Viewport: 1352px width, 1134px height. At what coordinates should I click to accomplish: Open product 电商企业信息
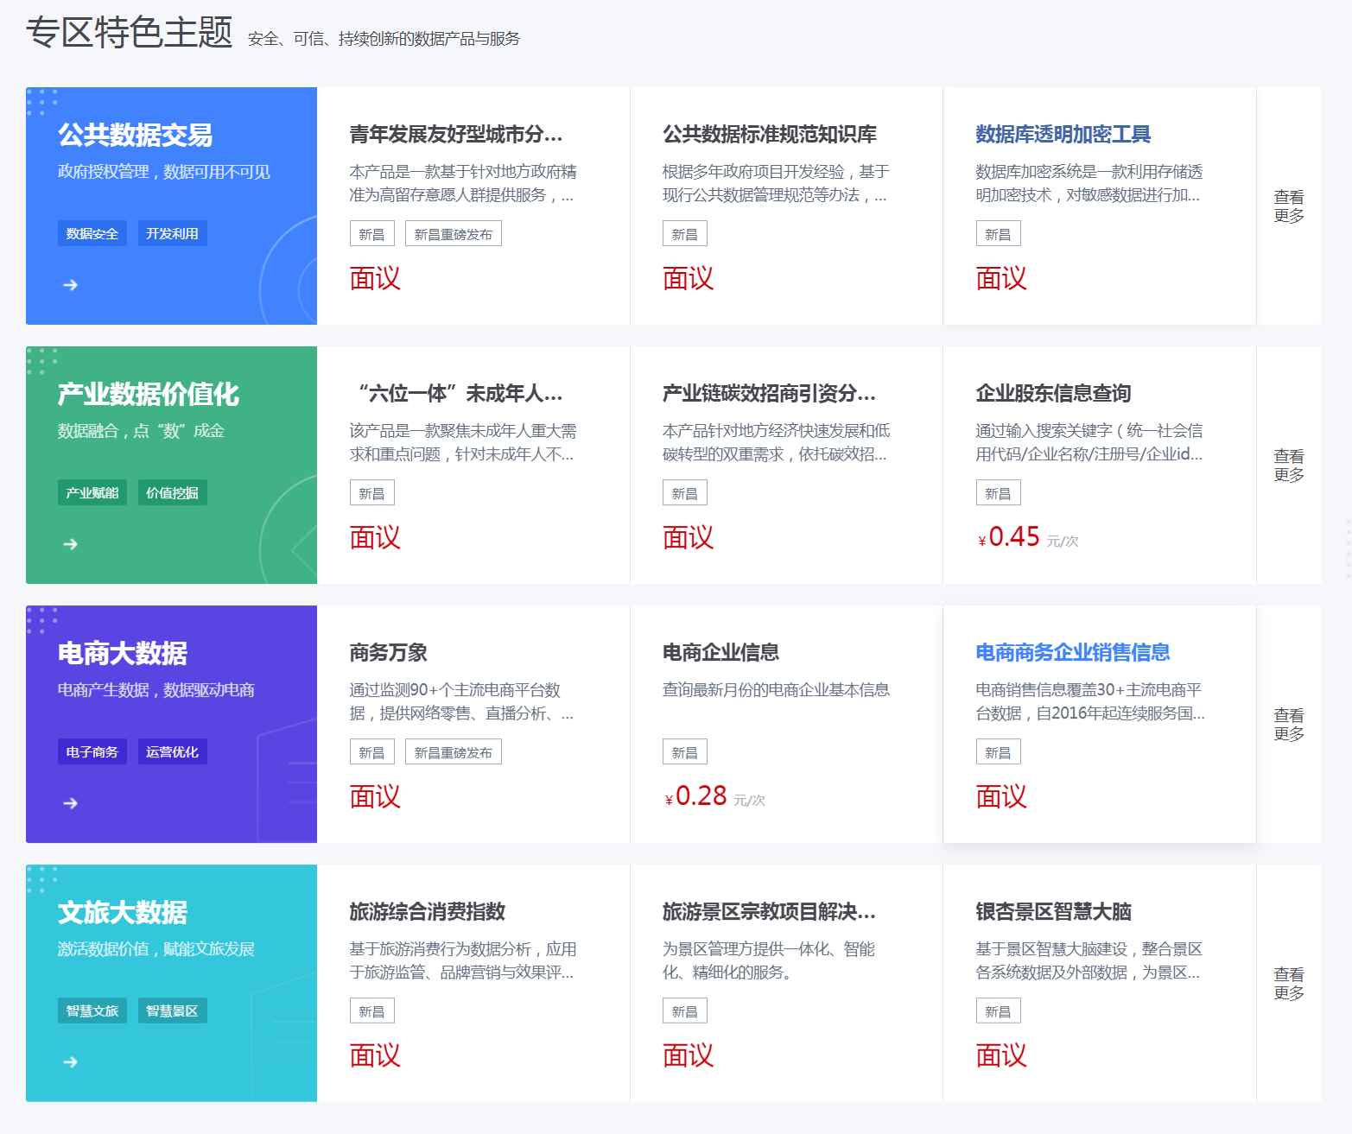(721, 653)
